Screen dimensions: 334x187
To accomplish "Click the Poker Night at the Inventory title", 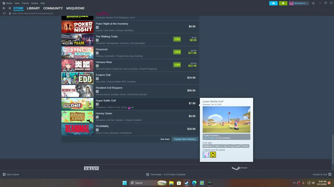I will click(x=112, y=24).
